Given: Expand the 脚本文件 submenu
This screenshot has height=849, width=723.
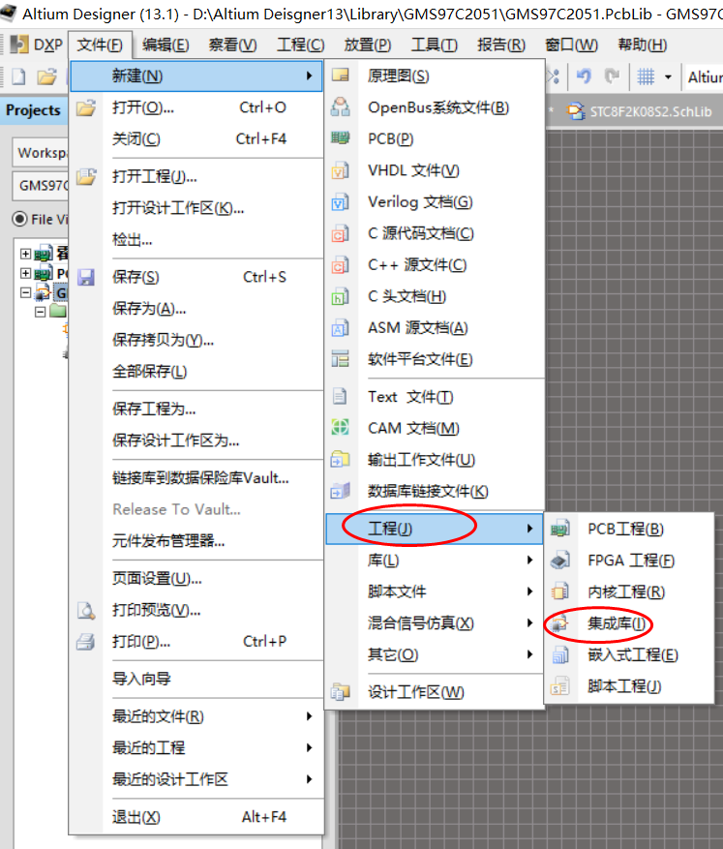Looking at the screenshot, I should pyautogui.click(x=434, y=591).
